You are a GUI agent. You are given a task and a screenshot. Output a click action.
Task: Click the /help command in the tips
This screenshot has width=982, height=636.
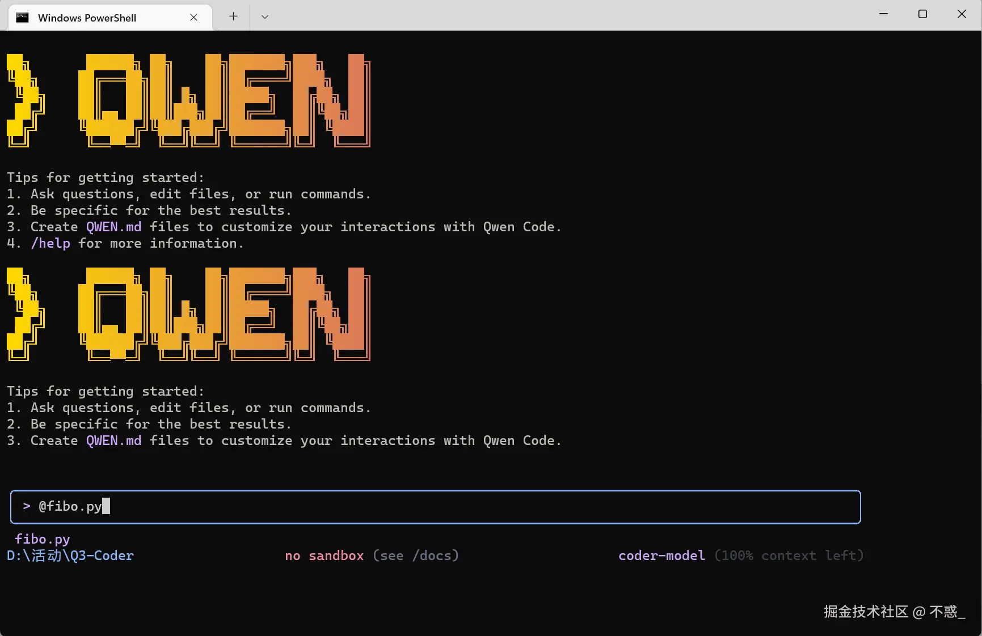click(50, 243)
